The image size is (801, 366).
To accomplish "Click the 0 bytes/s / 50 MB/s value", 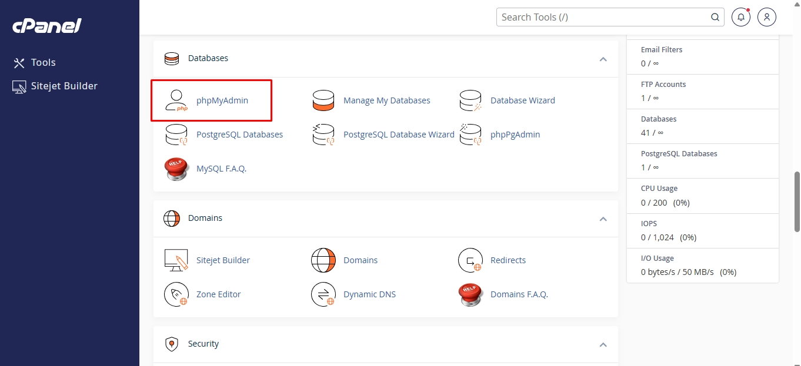I will click(x=677, y=272).
